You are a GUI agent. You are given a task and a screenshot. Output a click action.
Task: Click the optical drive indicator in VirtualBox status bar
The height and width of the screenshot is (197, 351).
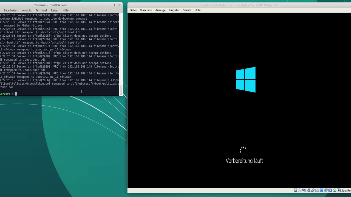coord(300,190)
